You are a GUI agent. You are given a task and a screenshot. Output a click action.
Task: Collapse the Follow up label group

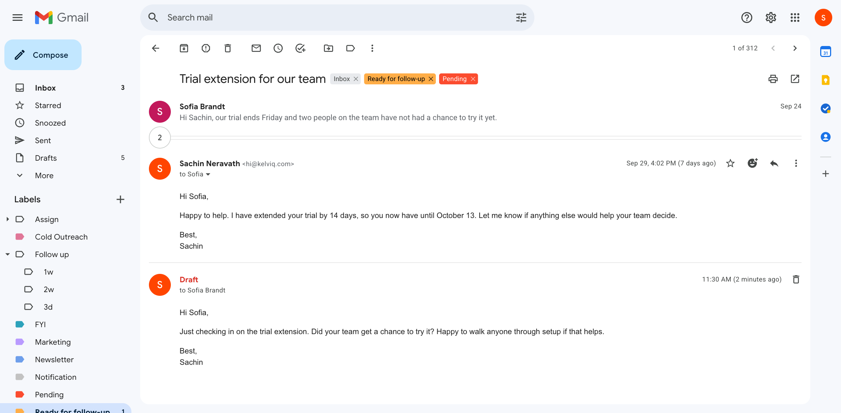tap(8, 254)
